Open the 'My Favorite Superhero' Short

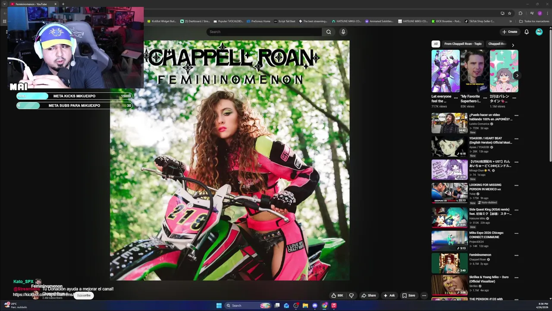[475, 71]
